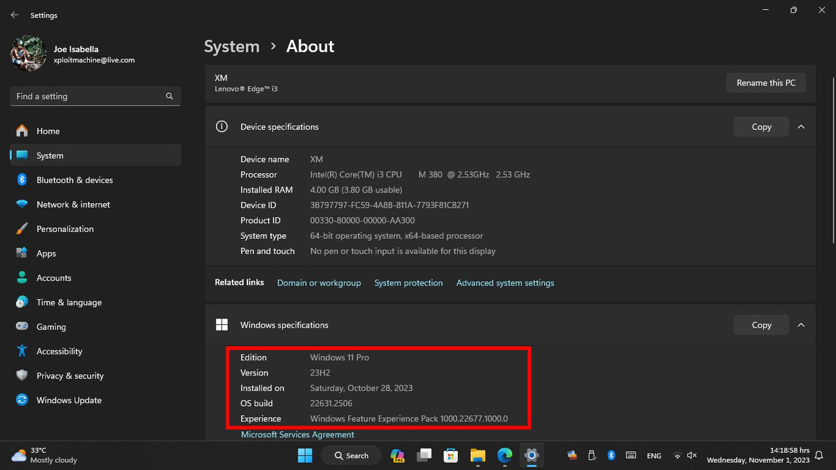Click the red and yellow app icon in the tray

point(572,455)
